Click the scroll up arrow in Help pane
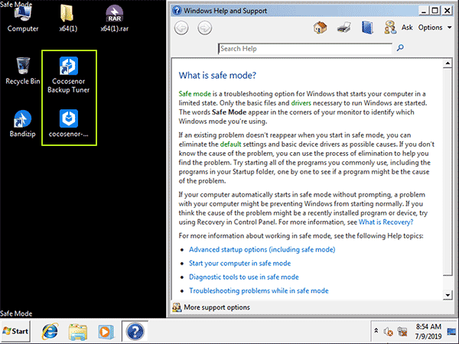459x344 pixels. click(448, 63)
